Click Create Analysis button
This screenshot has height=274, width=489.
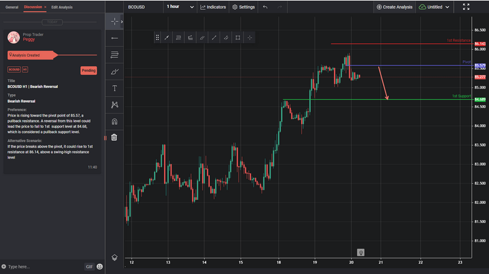coord(395,7)
